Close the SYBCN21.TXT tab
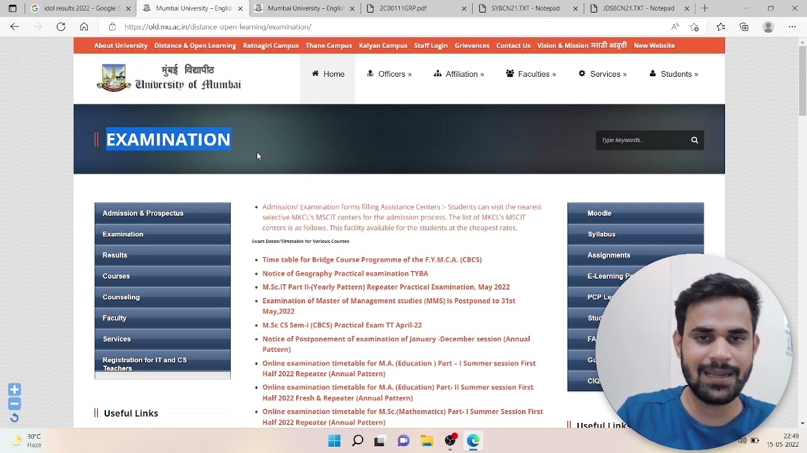The image size is (807, 453). (x=576, y=8)
